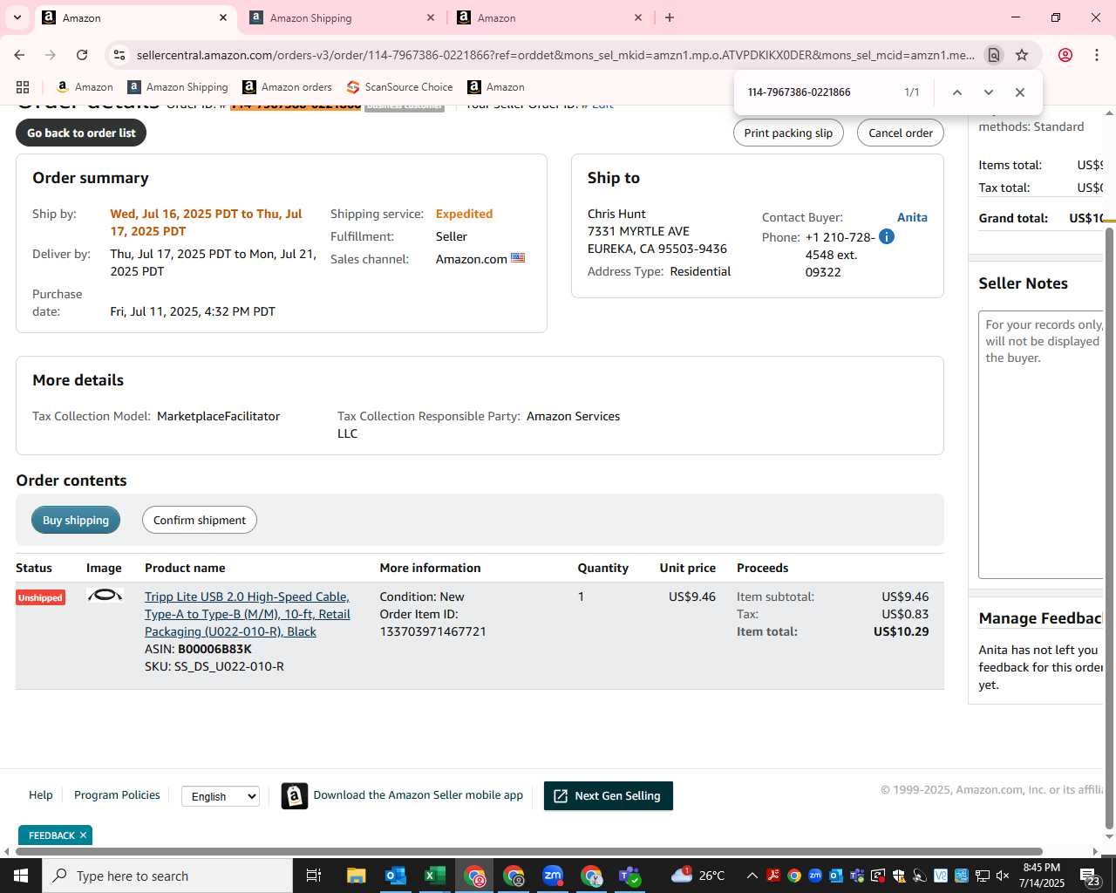The height and width of the screenshot is (893, 1116).
Task: Reload the current page
Action: point(82,55)
